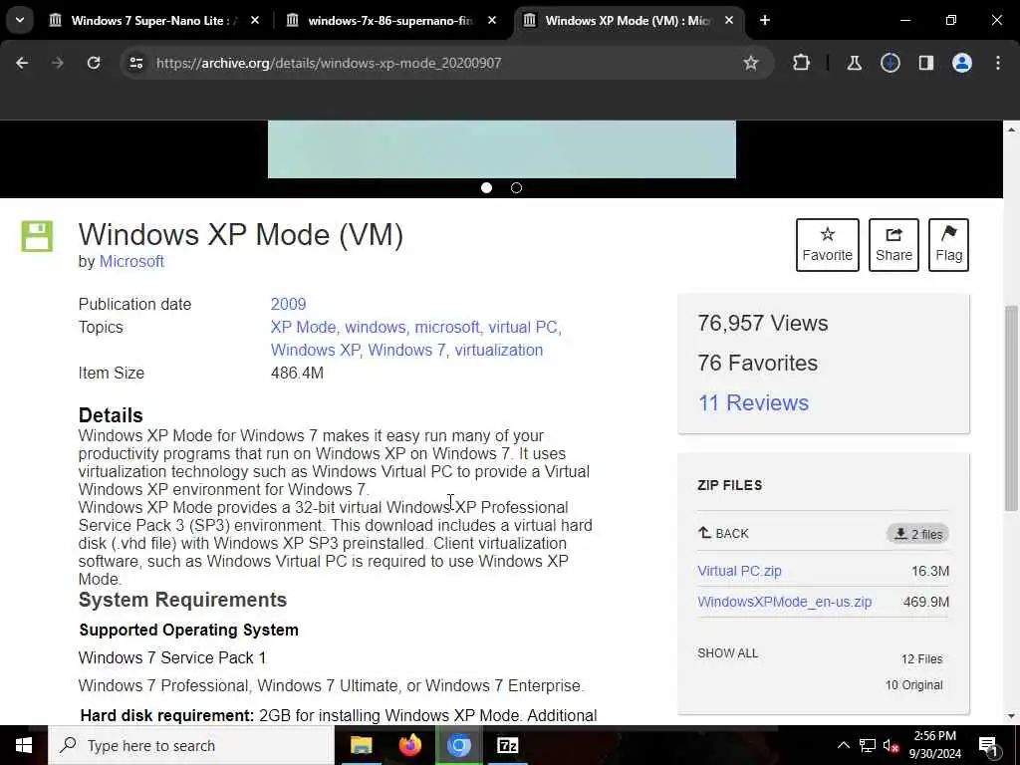Open File Explorer from the taskbar
Viewport: 1020px width, 765px height.
(x=361, y=745)
